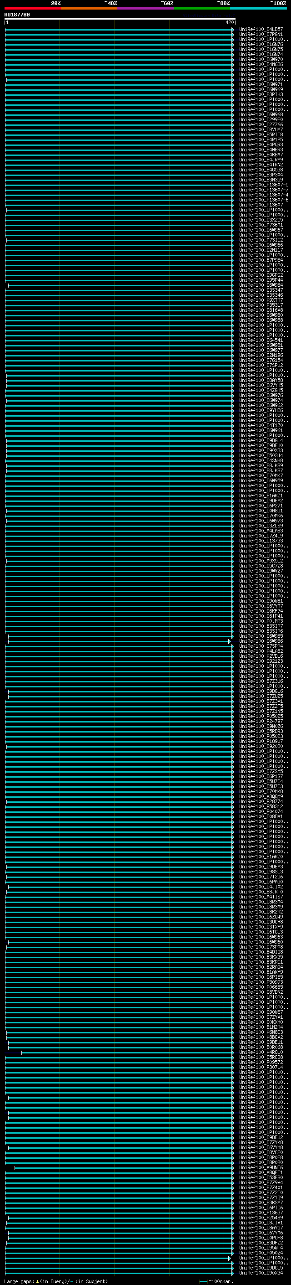Click the orange ~40% identity legend bar
Viewport: 291px width, 1285px height.
pyautogui.click(x=89, y=8)
